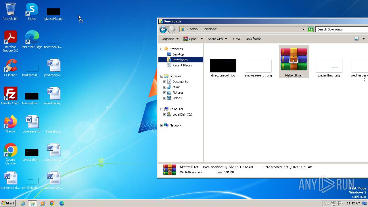The width and height of the screenshot is (368, 207).
Task: Expand the Local Disk (C:) node
Action: [165, 114]
